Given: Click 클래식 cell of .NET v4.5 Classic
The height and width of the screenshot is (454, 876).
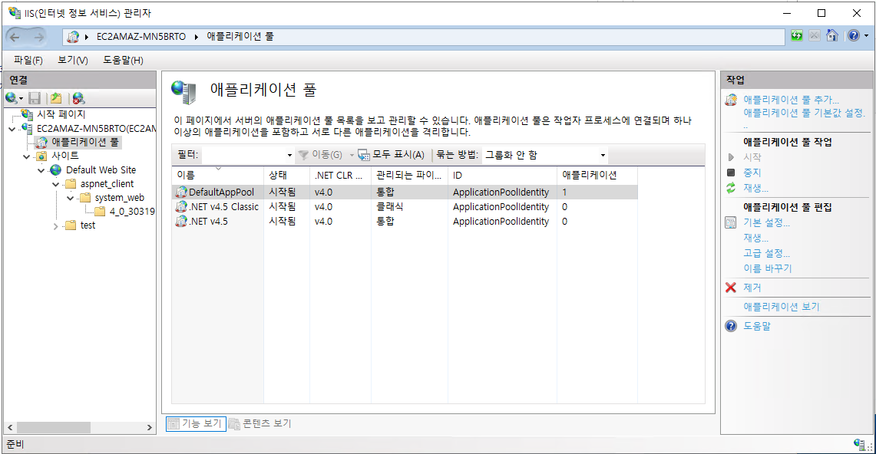Looking at the screenshot, I should (x=389, y=206).
